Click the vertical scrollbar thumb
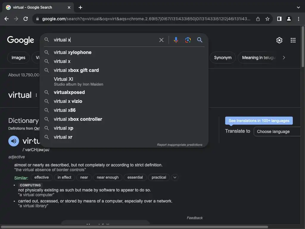The width and height of the screenshot is (305, 229). [303, 47]
